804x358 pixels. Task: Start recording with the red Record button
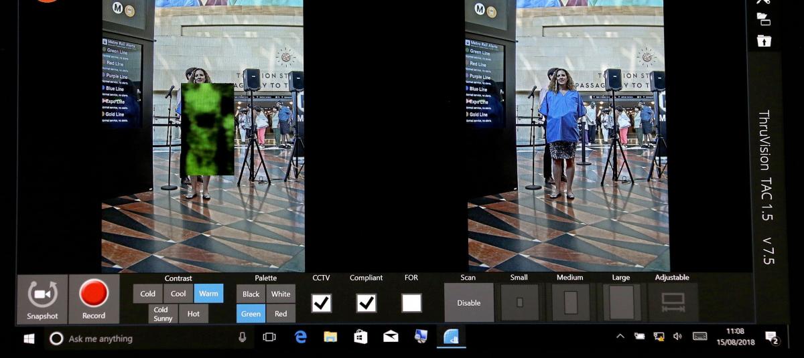(x=94, y=298)
